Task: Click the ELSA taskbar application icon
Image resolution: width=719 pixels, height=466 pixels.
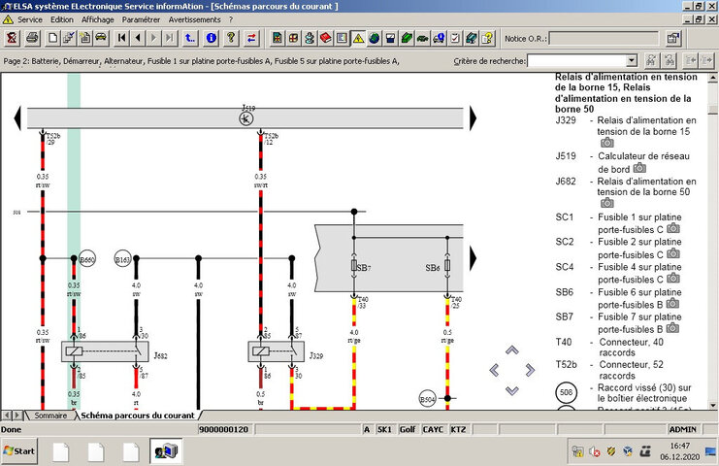Action: (x=166, y=451)
